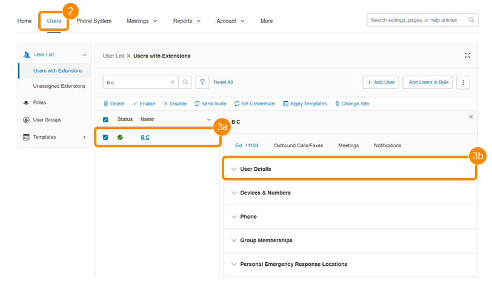Click the full screen expand icon
The image size is (492, 287).
467,56
